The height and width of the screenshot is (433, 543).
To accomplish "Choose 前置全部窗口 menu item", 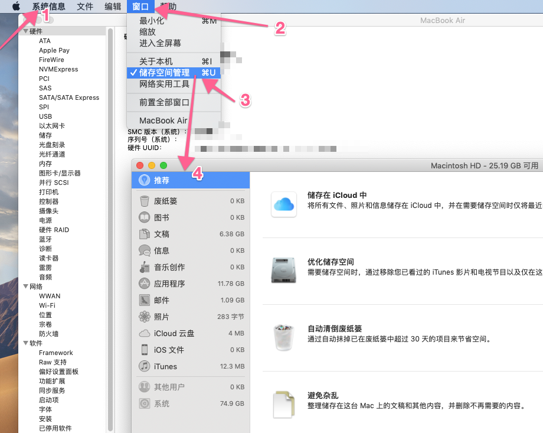I will (174, 102).
